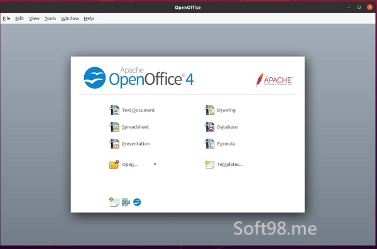Click the Drawing icon
The image size is (377, 249).
tap(210, 110)
